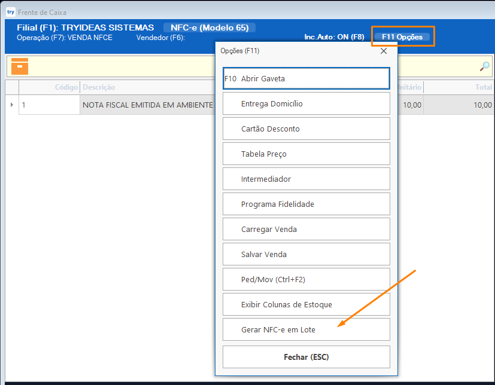Click Fechar (ESC) button
Image resolution: width=495 pixels, height=385 pixels.
point(306,357)
